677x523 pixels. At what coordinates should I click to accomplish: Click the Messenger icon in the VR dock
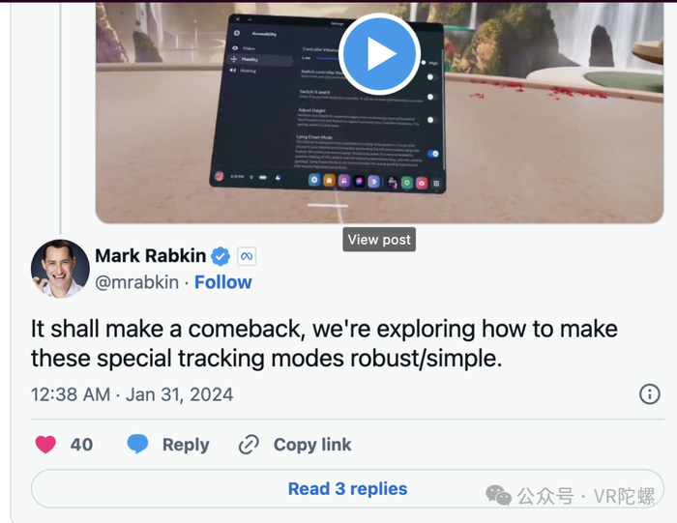(x=359, y=181)
